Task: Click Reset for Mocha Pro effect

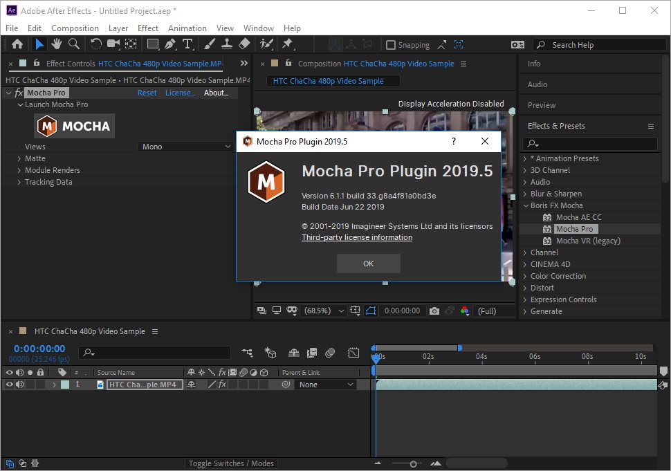Action: pos(147,93)
